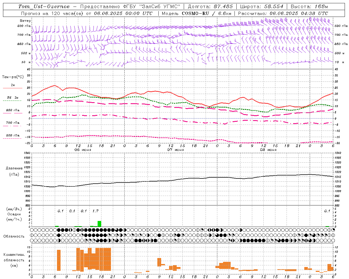
Task: Select the latitude value Широта: 58.554
Action: (262, 7)
